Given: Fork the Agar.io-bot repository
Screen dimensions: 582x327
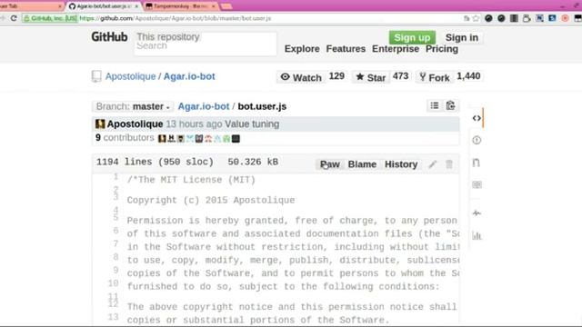Looking at the screenshot, I should (435, 77).
